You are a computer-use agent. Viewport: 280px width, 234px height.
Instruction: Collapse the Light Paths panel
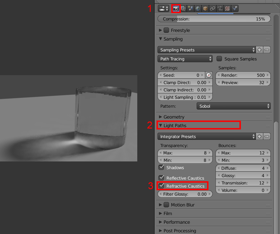point(160,125)
